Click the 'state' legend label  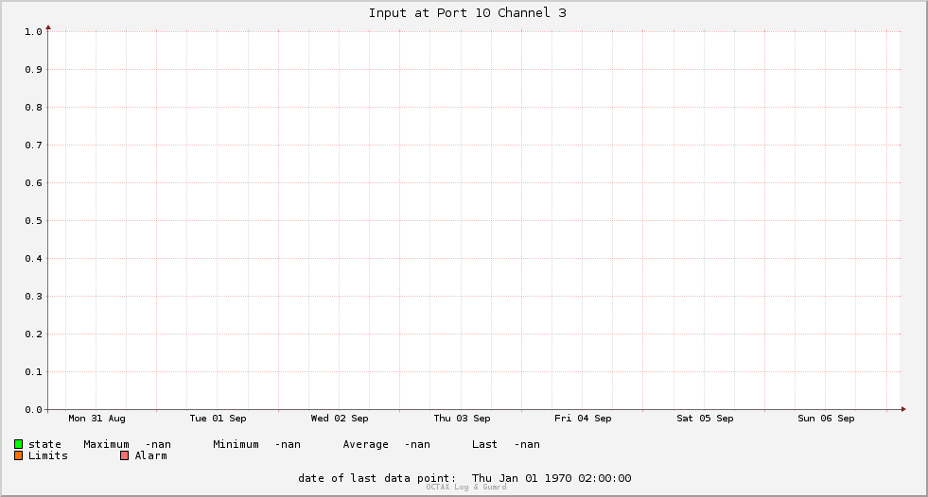45,444
